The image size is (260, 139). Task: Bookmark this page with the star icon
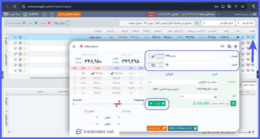243,6
